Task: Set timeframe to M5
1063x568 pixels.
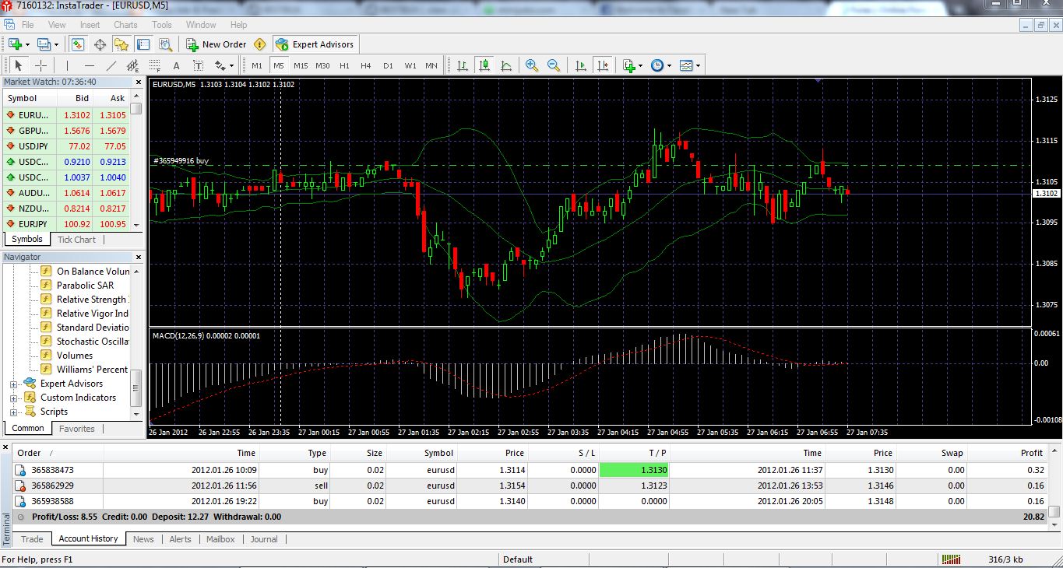Action: coord(279,66)
